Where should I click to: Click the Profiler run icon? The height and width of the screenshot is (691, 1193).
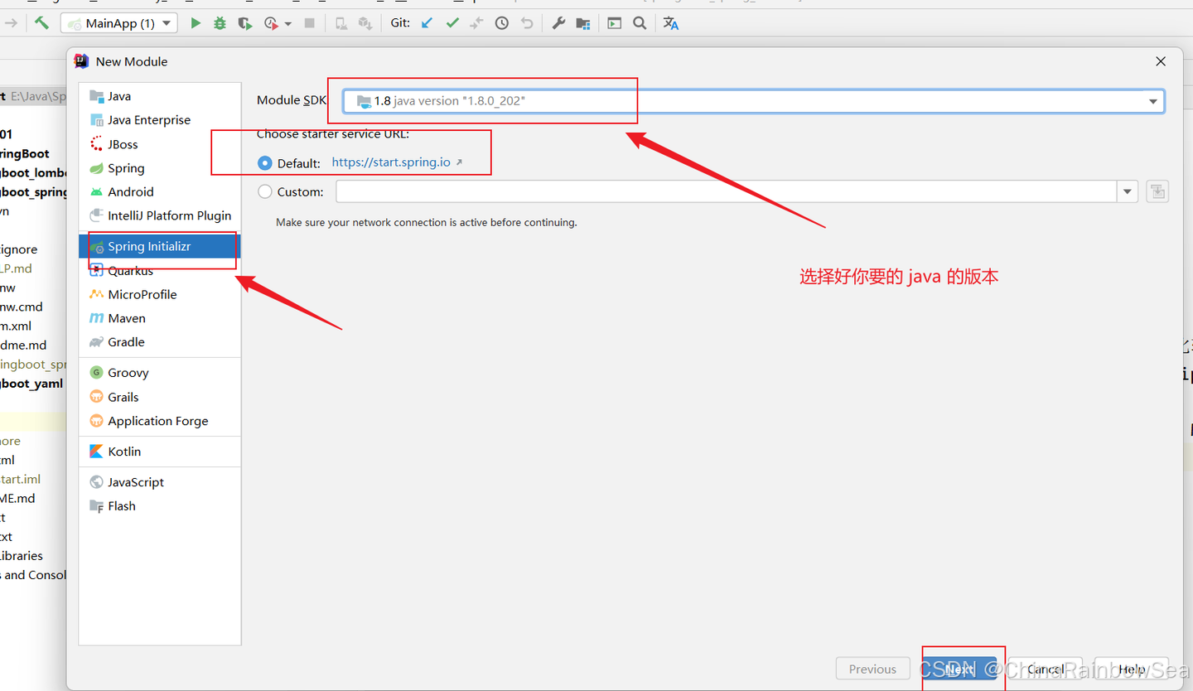[271, 23]
